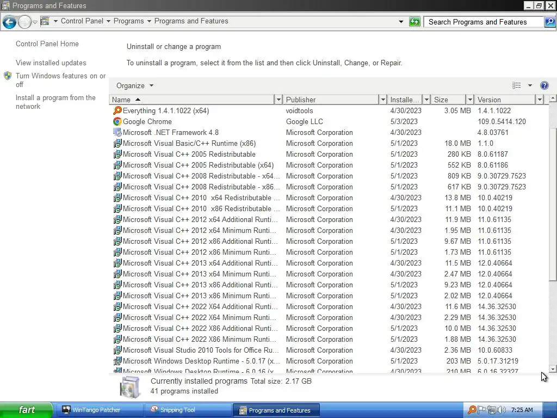Viewport: 557px width, 418px height.
Task: Click the Everything 1.4.1.1022 program icon
Action: (117, 110)
